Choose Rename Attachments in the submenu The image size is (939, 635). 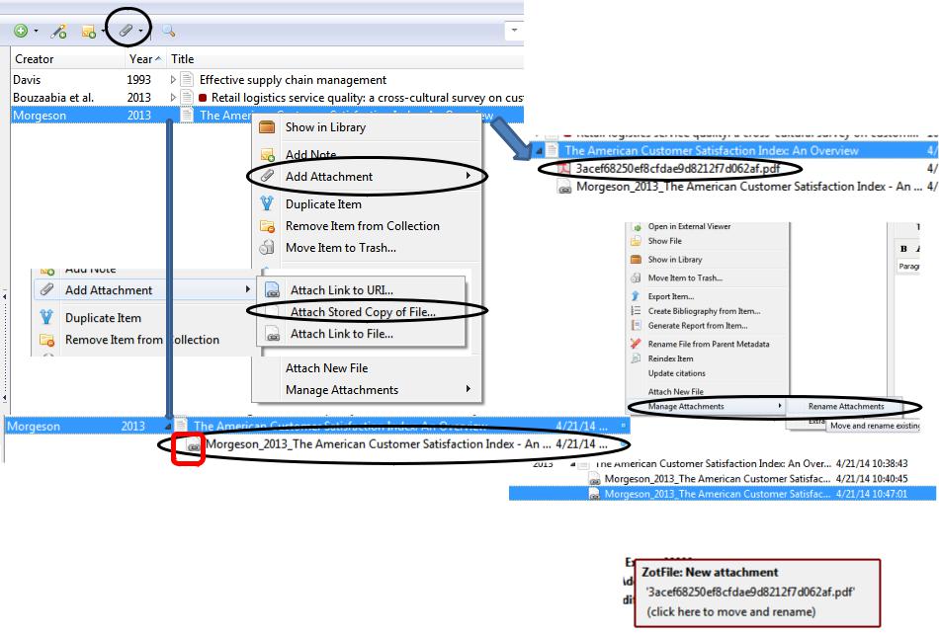(845, 406)
